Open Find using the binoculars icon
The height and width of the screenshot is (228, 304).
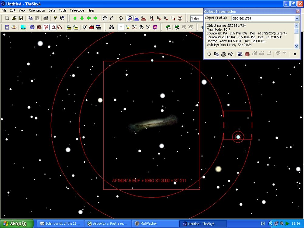tap(112, 27)
